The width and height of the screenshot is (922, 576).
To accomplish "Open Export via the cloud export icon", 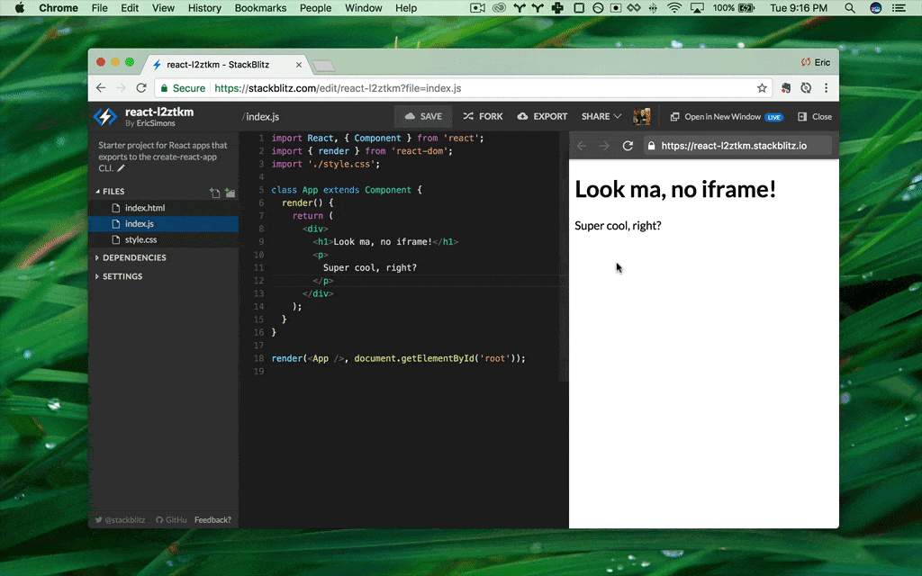I will click(523, 116).
